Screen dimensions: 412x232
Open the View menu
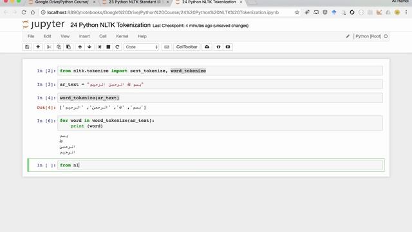[x=65, y=36]
